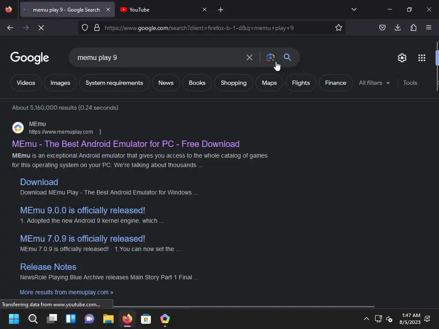Viewport: 439px width, 329px height.
Task: Select the System requirements chip
Action: [x=114, y=83]
